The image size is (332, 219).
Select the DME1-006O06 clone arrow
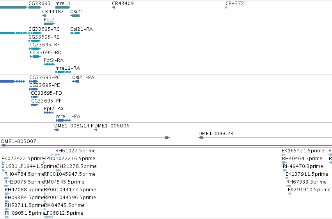coord(213,130)
